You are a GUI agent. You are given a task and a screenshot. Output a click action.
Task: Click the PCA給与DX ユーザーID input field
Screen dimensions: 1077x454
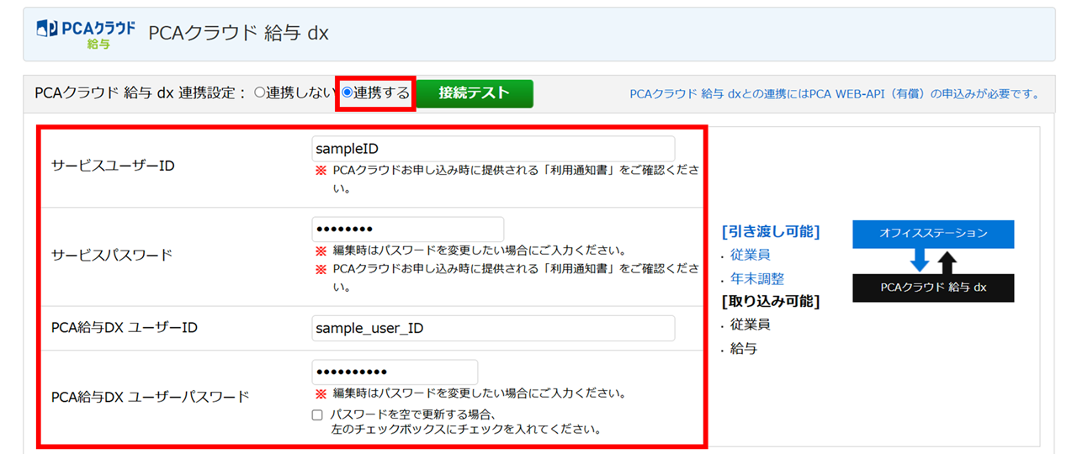[x=493, y=328]
